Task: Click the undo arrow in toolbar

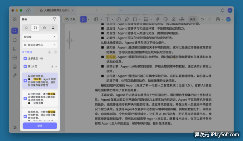Action: [x=202, y=19]
